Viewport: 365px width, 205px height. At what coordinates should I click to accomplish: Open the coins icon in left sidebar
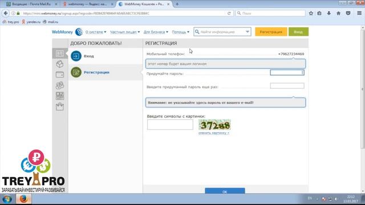59,85
